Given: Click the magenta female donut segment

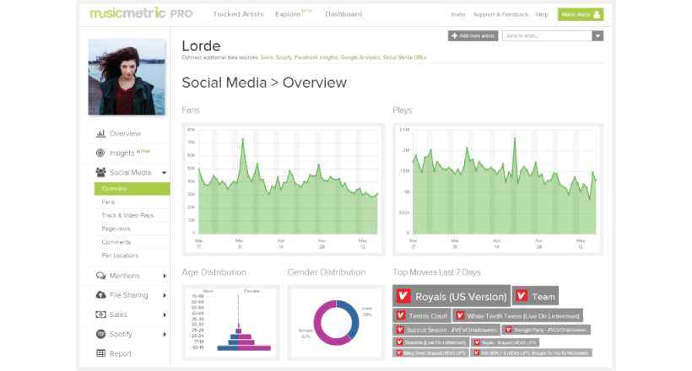Looking at the screenshot, I should tap(319, 325).
